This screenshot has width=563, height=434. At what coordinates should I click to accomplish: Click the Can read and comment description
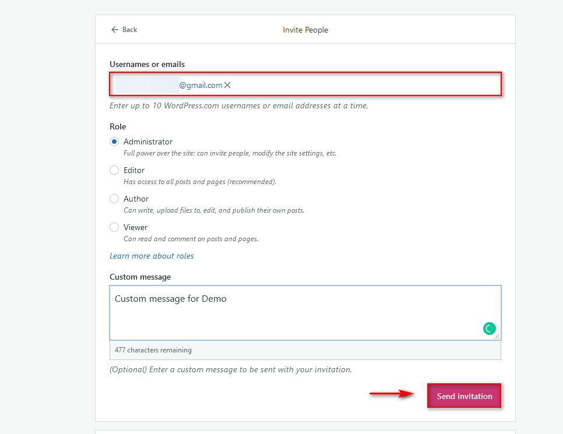[x=191, y=239]
